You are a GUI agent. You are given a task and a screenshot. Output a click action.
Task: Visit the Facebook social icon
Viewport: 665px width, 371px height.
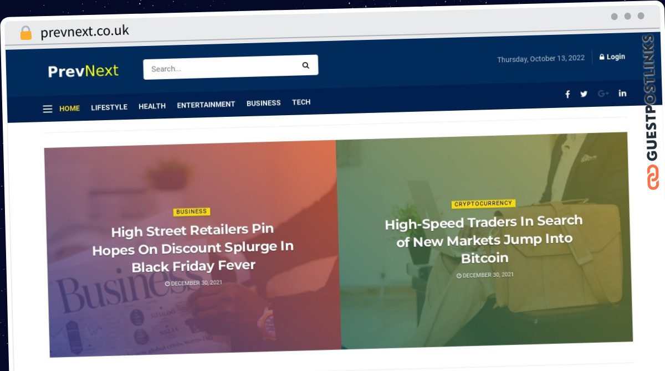[567, 94]
